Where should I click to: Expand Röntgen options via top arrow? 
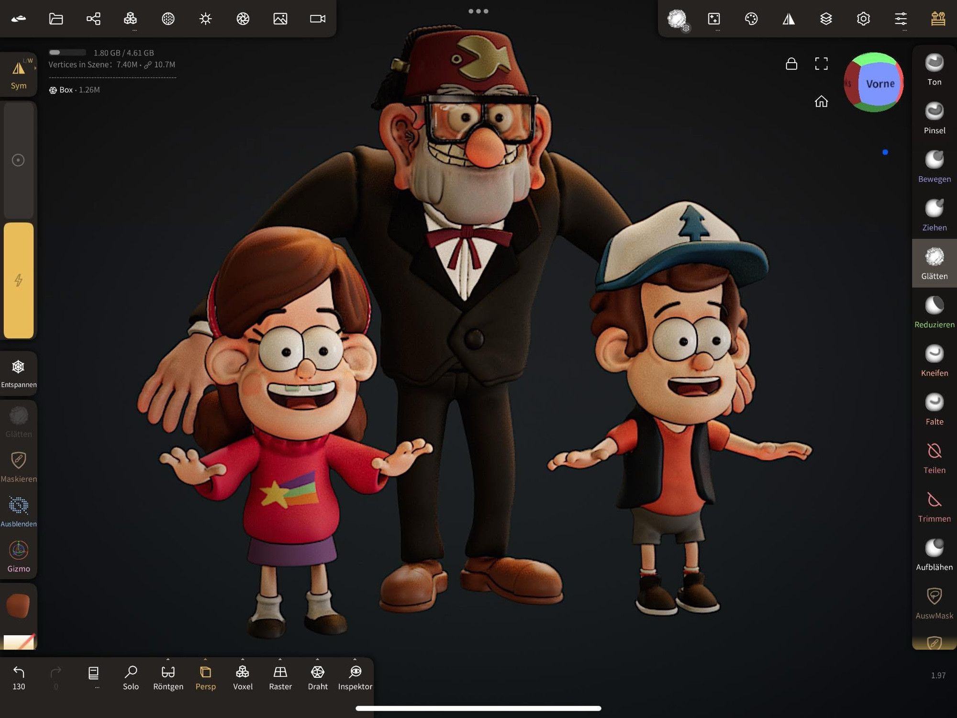point(168,660)
